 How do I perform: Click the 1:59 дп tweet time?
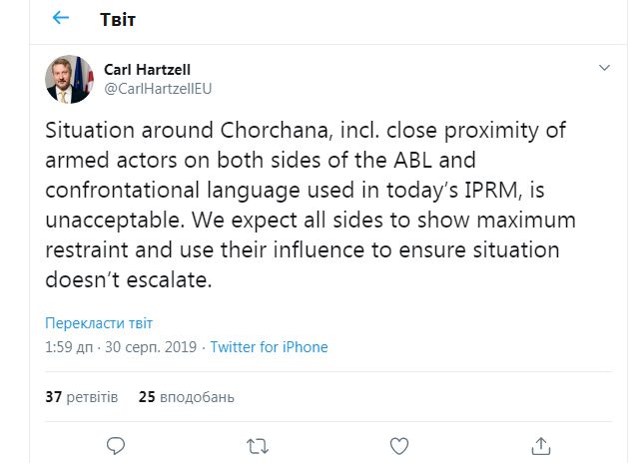[x=71, y=347]
